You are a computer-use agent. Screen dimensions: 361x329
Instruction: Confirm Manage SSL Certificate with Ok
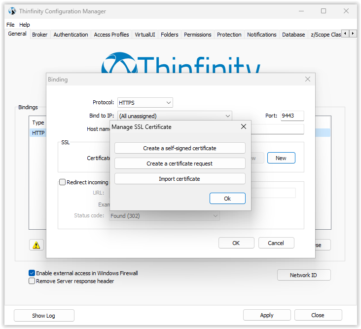(227, 199)
